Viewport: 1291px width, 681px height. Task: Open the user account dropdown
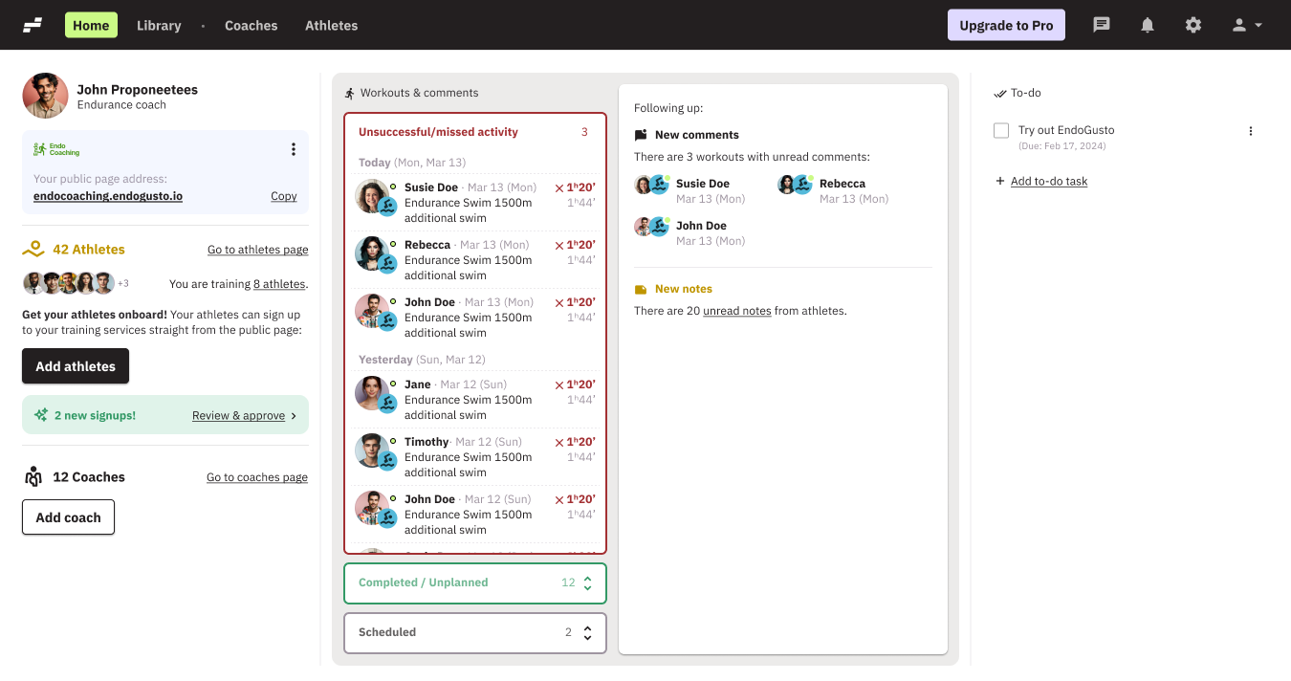tap(1247, 25)
